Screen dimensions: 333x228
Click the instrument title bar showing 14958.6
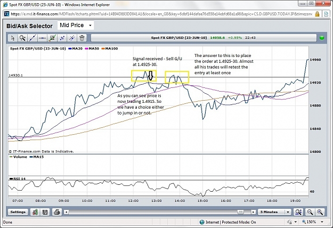(204, 38)
